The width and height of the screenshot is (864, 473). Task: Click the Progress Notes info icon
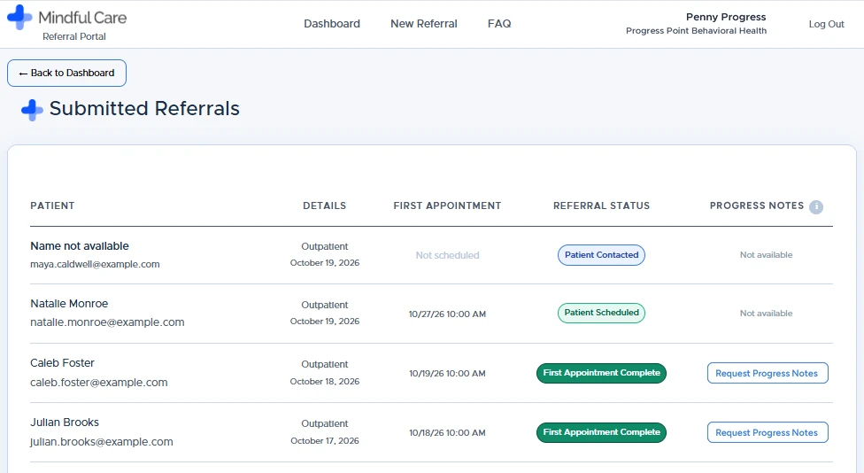click(x=816, y=206)
